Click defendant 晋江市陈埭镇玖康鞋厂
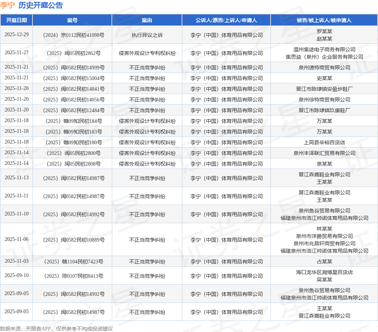 (324, 110)
